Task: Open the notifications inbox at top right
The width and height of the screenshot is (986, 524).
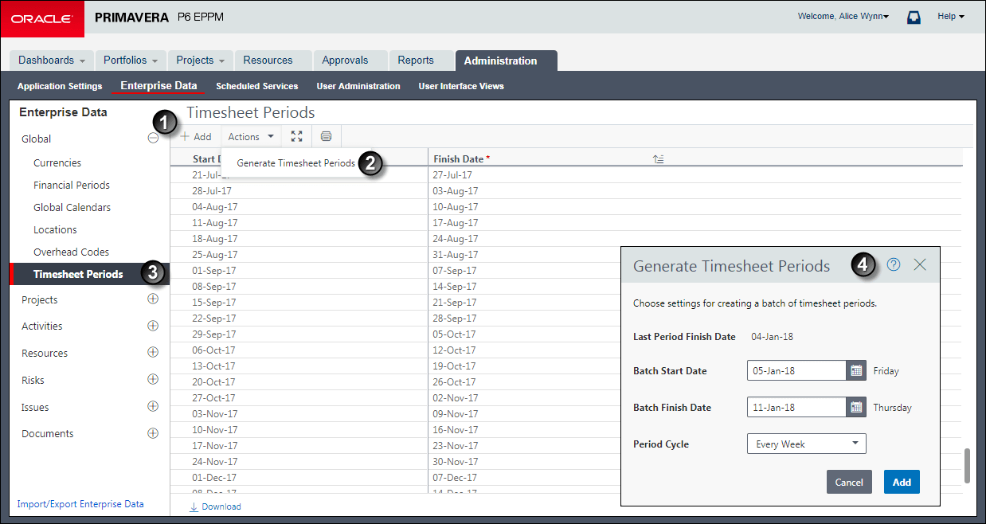Action: point(914,16)
